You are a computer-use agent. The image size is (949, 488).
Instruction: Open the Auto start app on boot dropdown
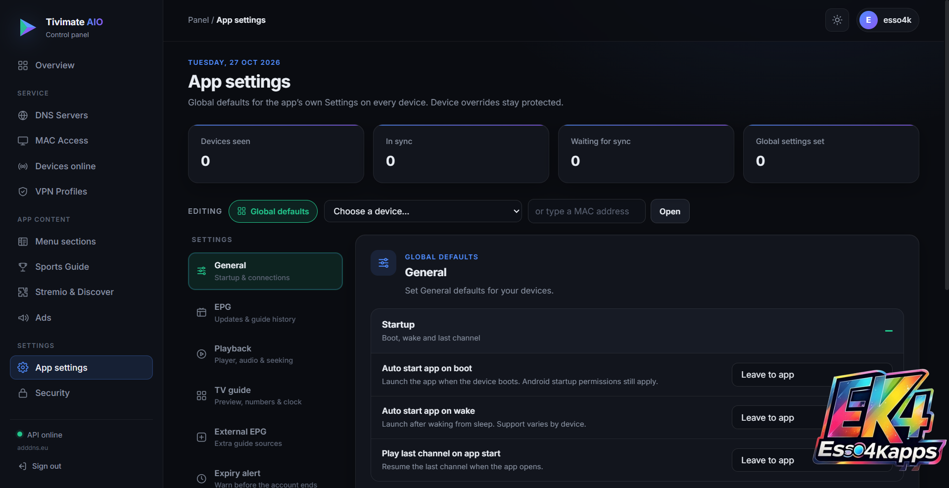(812, 375)
